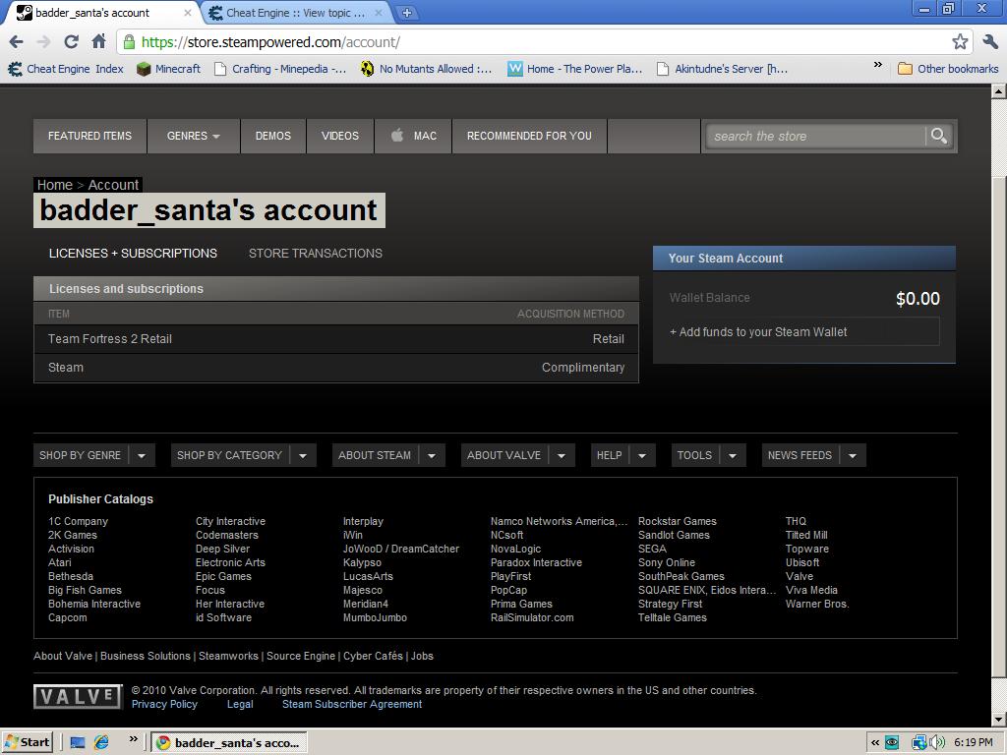Open the No Mutants Allowed bookmark

click(x=427, y=69)
